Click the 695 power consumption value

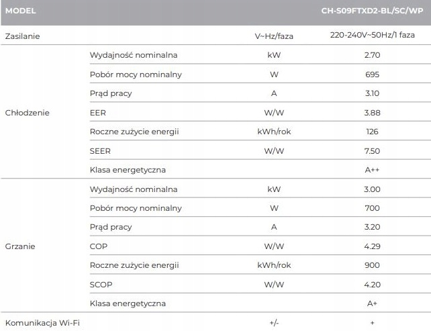pyautogui.click(x=372, y=74)
